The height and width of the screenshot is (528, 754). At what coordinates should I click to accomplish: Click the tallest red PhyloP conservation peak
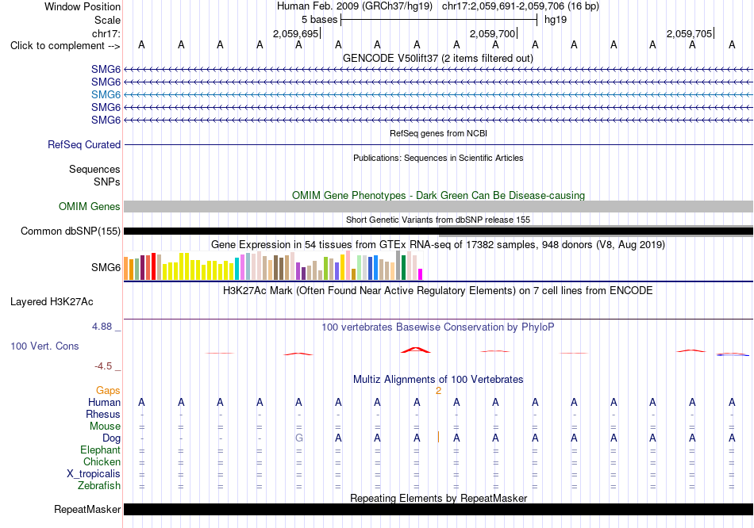416,350
